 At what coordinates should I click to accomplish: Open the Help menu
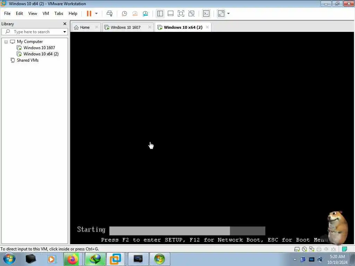tap(73, 14)
